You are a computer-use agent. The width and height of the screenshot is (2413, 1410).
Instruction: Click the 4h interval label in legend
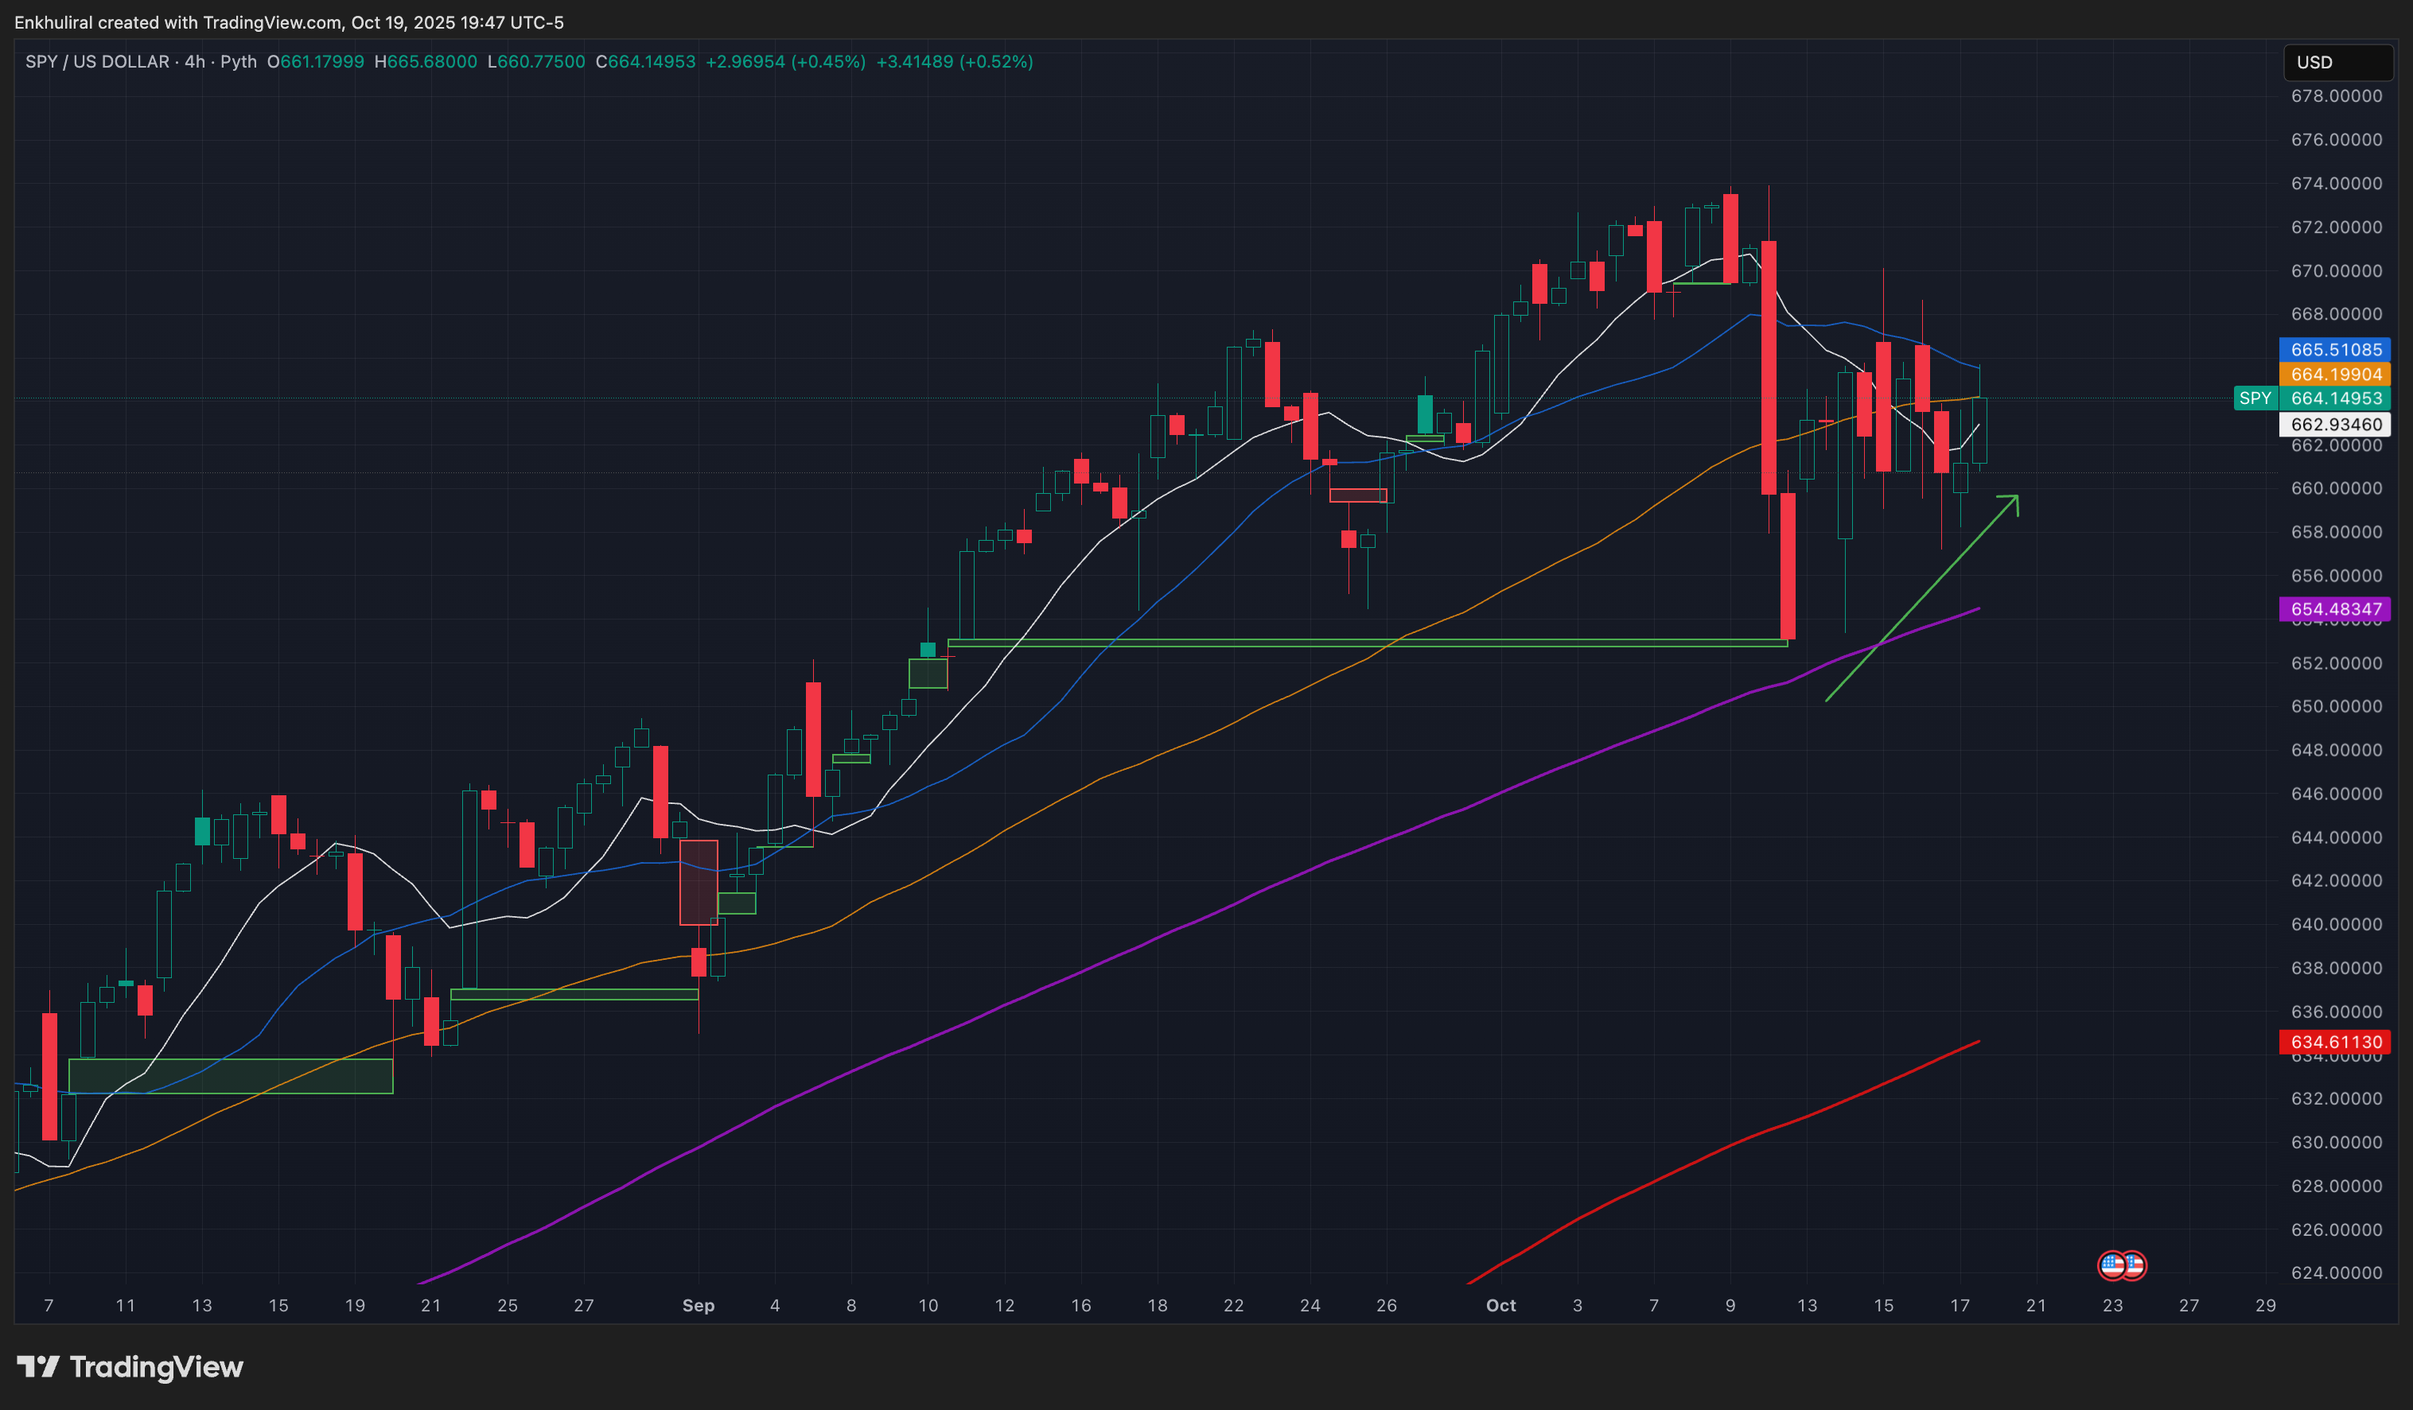click(x=194, y=61)
